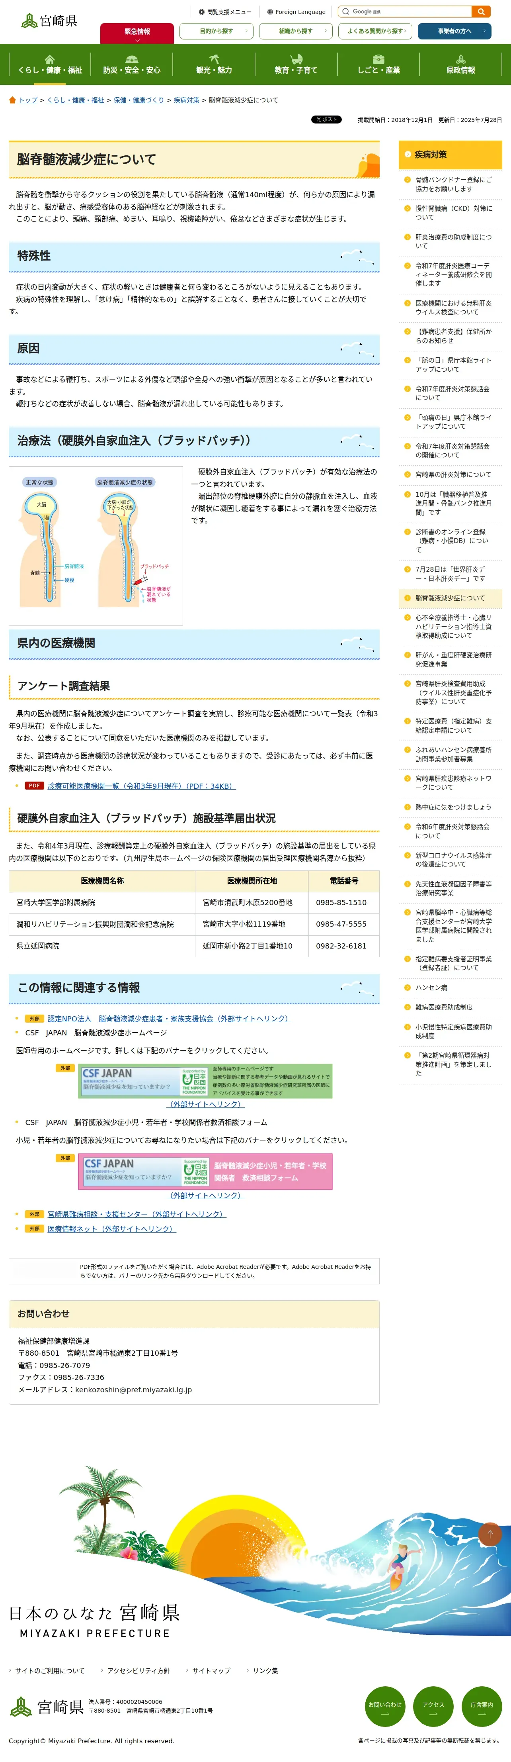Image resolution: width=511 pixels, height=1762 pixels.
Task: Click the scroll-to-top arrow button
Action: [x=489, y=1534]
